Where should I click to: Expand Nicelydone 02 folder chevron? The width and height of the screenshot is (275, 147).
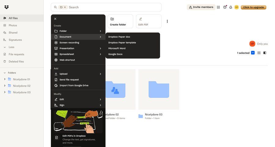coord(5,86)
